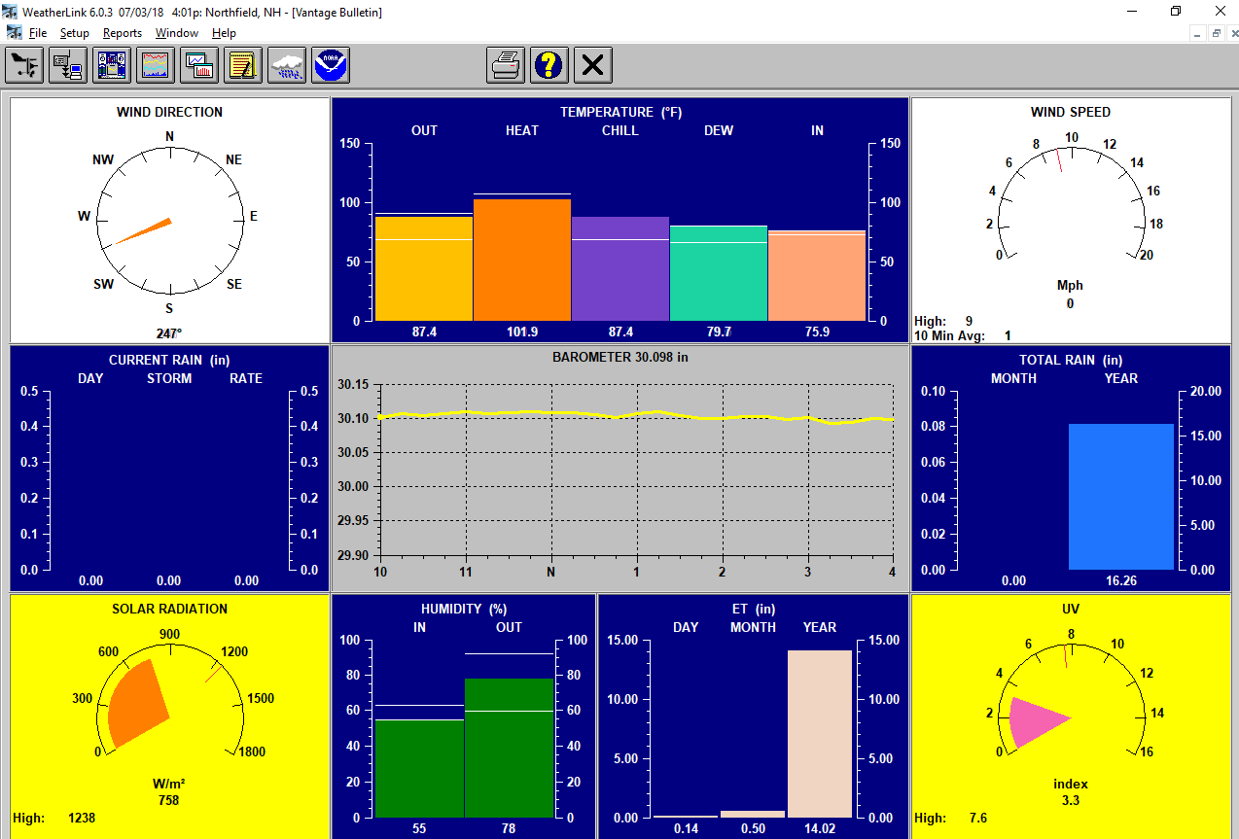Minimize the inner Vantage Bulletin window
1239x839 pixels.
pos(1199,33)
